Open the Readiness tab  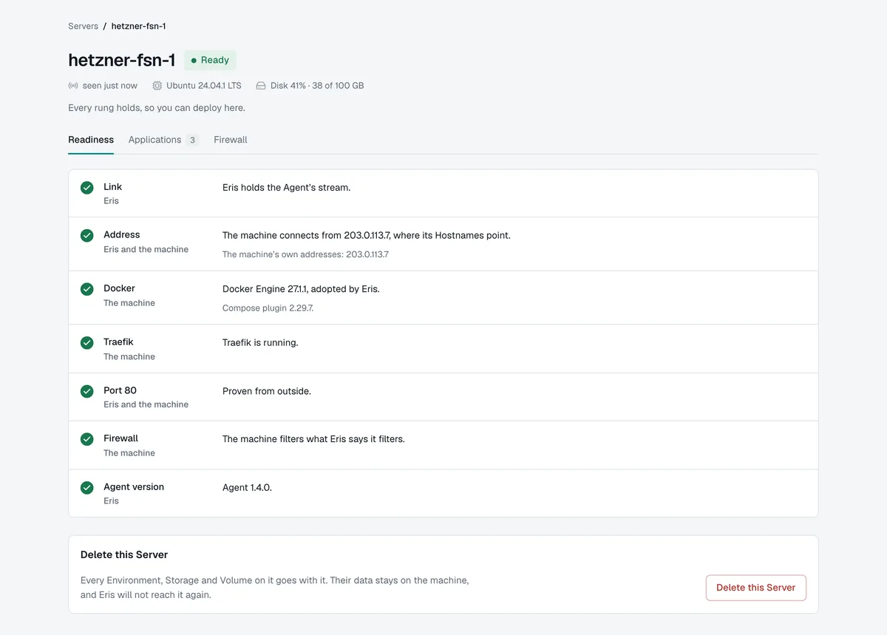pos(91,140)
